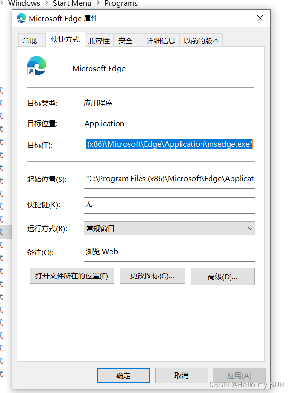Click the Edge icon in title bar
This screenshot has width=291, height=393.
(21, 18)
